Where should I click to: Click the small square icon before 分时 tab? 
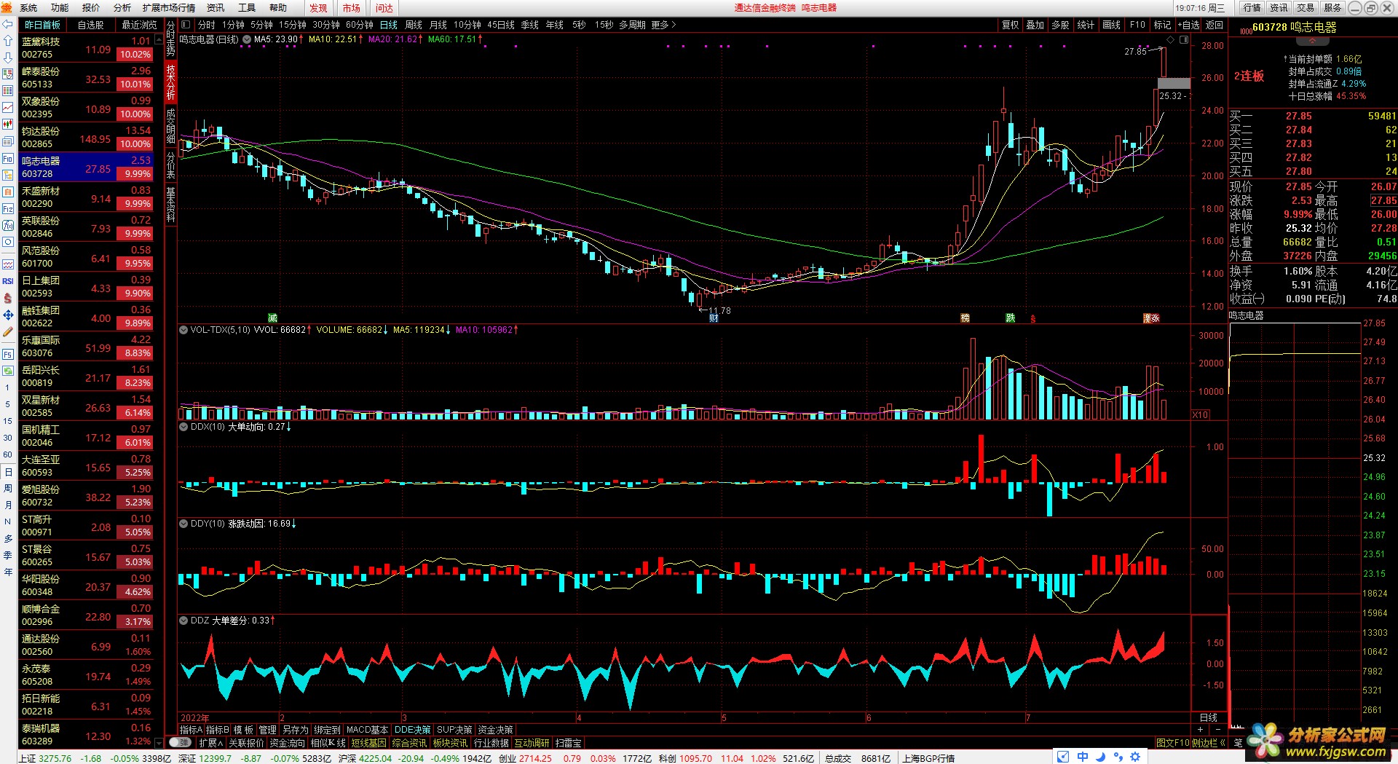click(186, 25)
